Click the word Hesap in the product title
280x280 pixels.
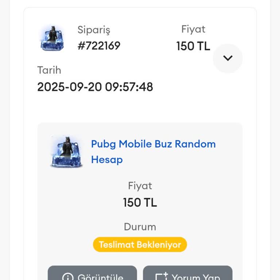pos(107,160)
